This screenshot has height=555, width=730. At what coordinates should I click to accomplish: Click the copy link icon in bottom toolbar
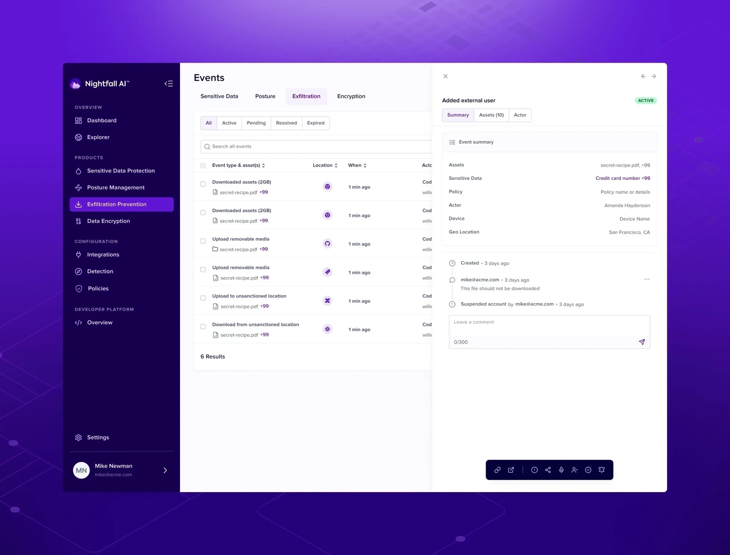point(497,470)
